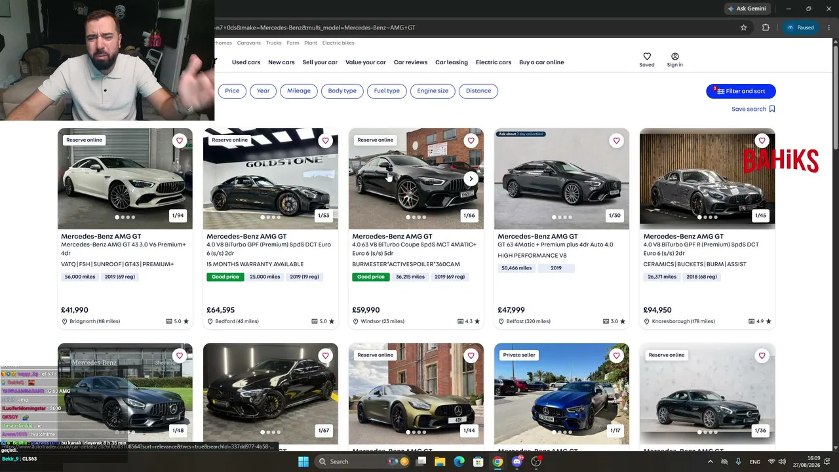This screenshot has width=839, height=472.
Task: Go to New cars menu
Action: tap(281, 62)
